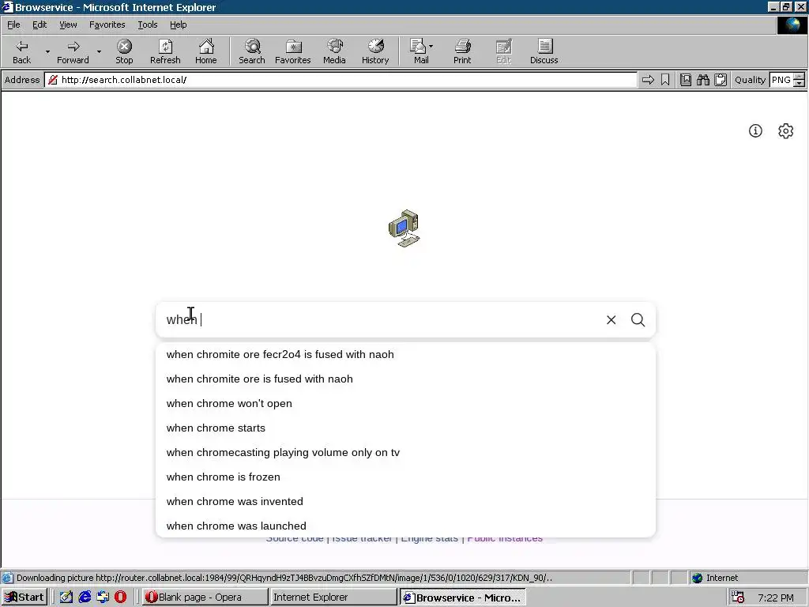The height and width of the screenshot is (607, 809).
Task: Switch to Blank page - Opera taskbar button
Action: coord(205,598)
